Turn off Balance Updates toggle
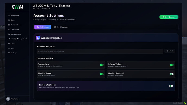 pyautogui.click(x=172, y=65)
